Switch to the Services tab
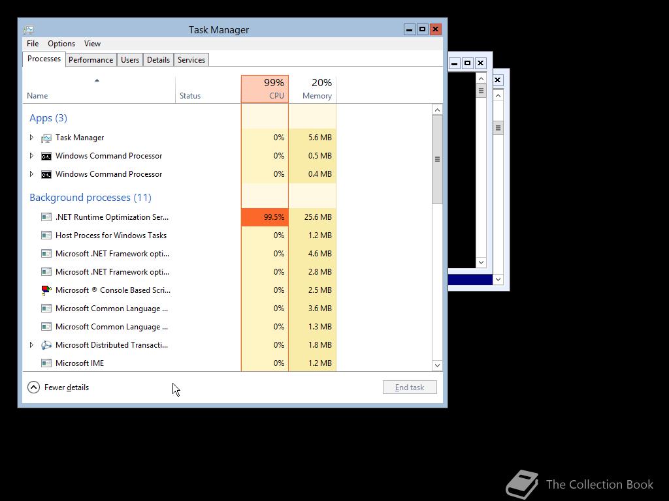 click(191, 60)
